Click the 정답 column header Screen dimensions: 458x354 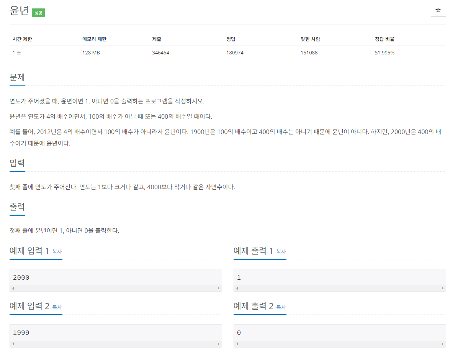pyautogui.click(x=231, y=39)
